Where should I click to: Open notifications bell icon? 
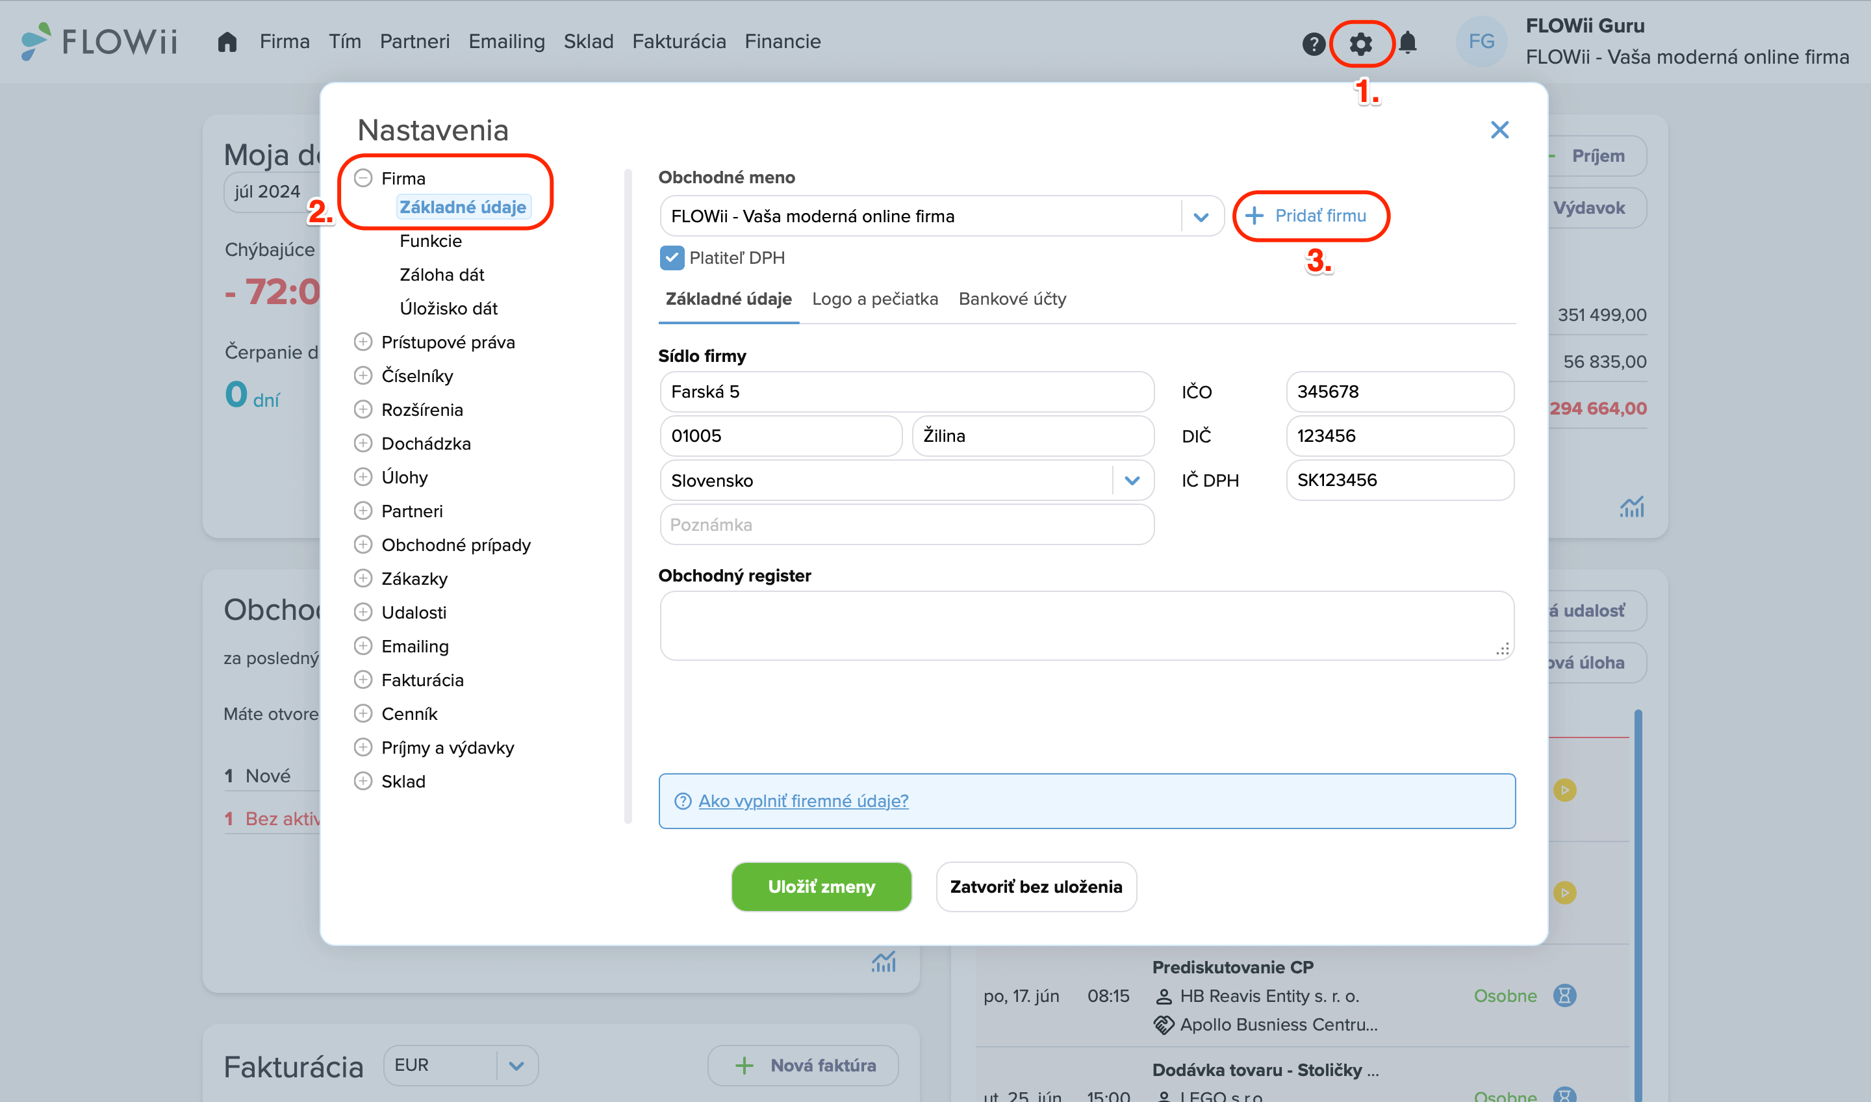pos(1407,43)
